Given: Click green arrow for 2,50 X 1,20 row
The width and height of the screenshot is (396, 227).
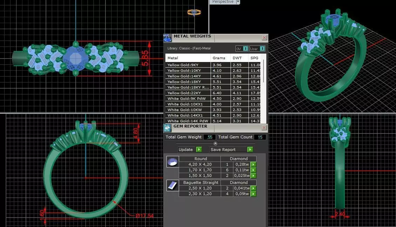Looking at the screenshot, I should (253, 188).
